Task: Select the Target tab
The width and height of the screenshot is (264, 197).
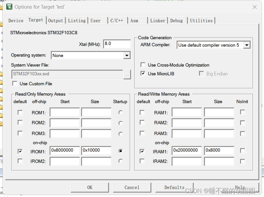Action: pyautogui.click(x=36, y=20)
